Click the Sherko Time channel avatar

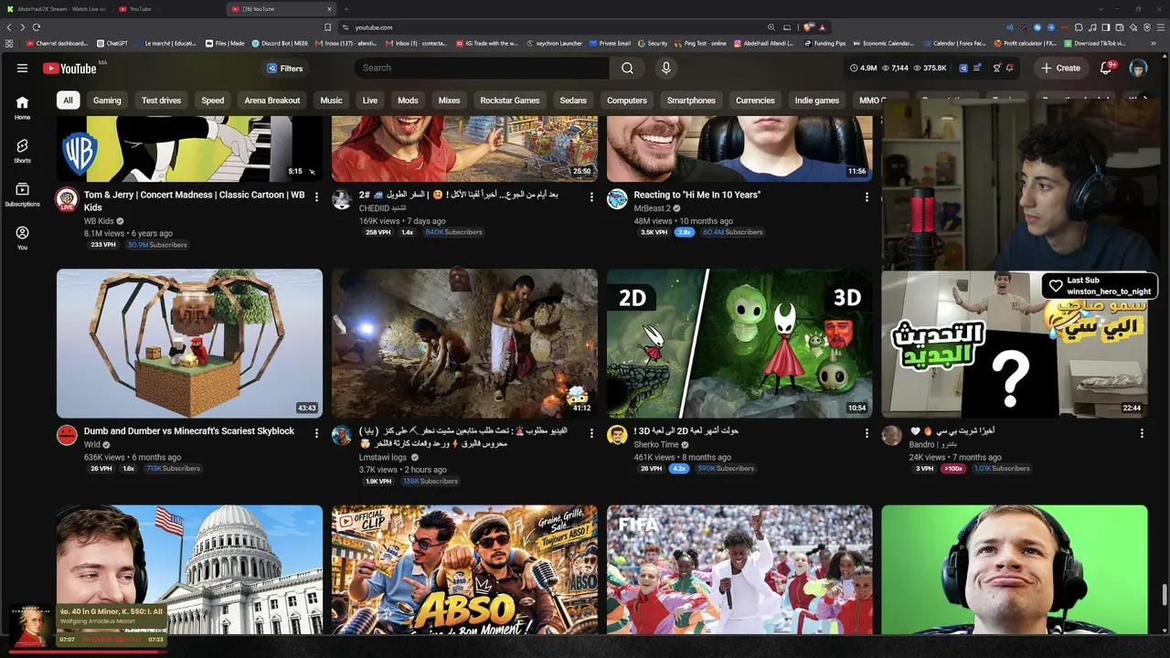pyautogui.click(x=617, y=435)
